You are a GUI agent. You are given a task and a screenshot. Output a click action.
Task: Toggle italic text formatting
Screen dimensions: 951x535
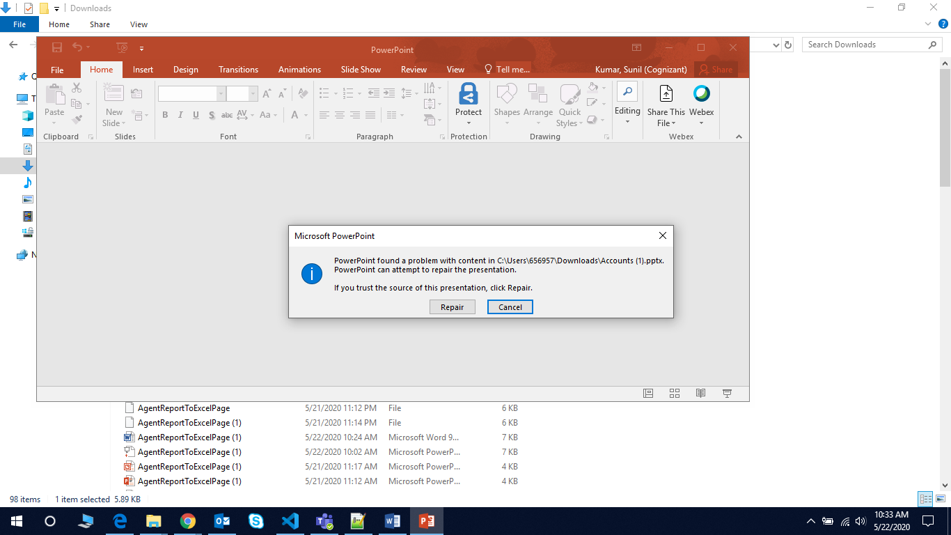tap(180, 114)
